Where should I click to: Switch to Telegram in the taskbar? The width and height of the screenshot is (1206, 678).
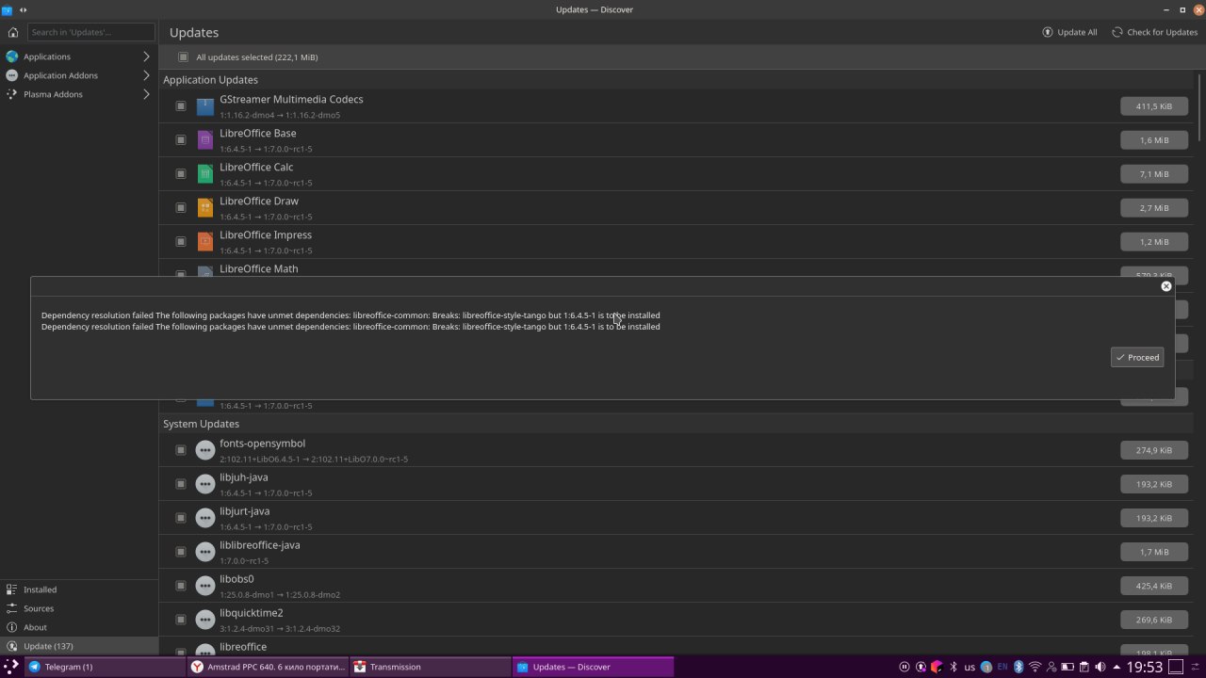(x=104, y=667)
